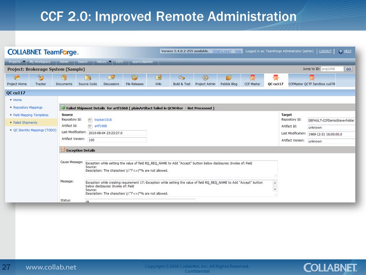
Task: Click the question mark Help icon
Action: coord(340,52)
